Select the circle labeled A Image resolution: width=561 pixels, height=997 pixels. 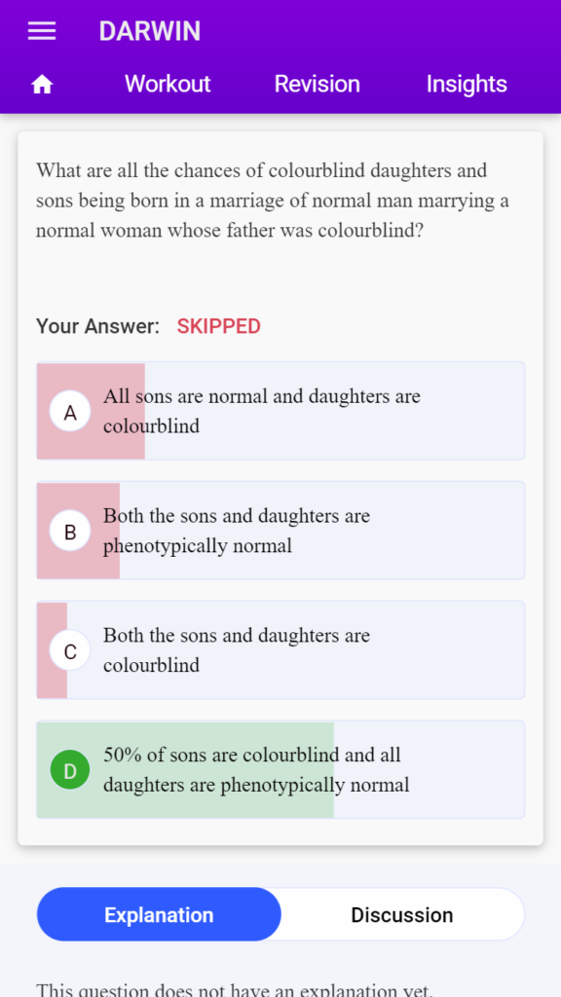[x=70, y=412]
